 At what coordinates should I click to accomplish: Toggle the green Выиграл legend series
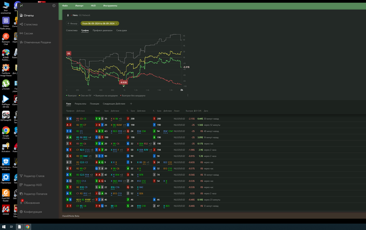pyautogui.click(x=72, y=96)
